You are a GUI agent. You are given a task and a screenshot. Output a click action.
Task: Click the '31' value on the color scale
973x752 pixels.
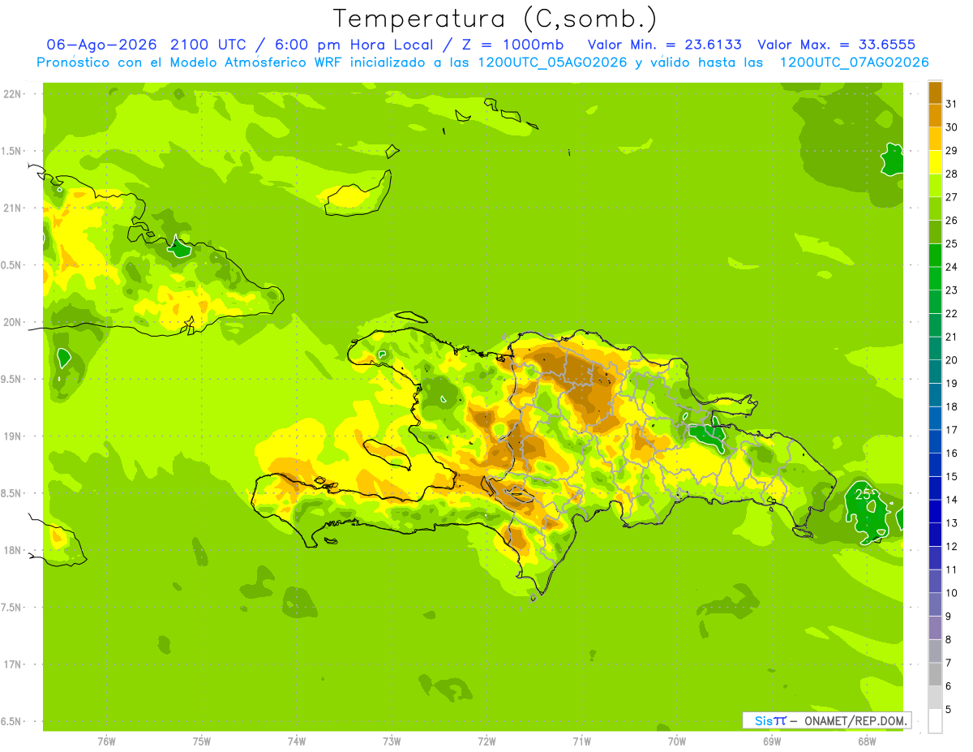click(x=952, y=104)
